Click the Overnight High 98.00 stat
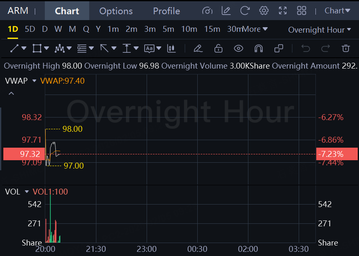 43,66
